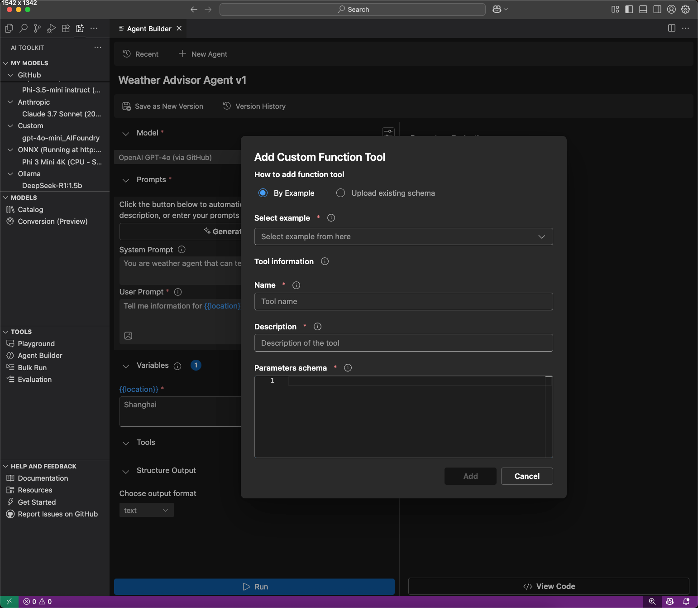Select the Source Control icon
Screen dimensions: 698x608
[37, 28]
